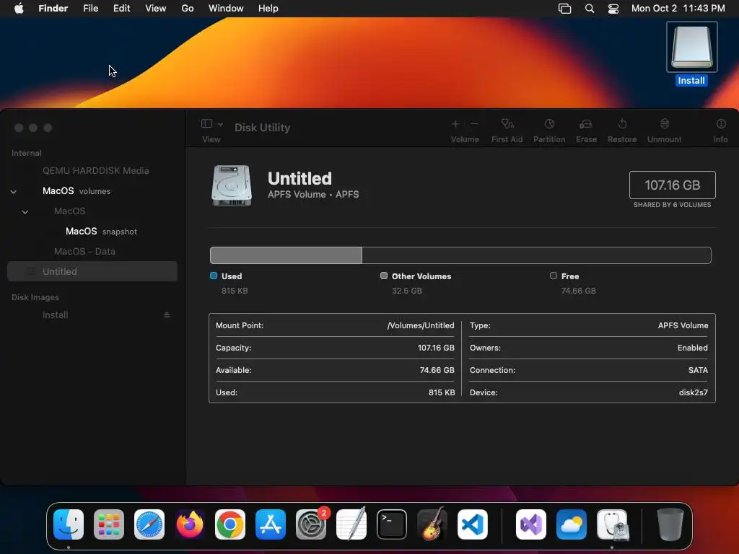Launch Safari from the Dock
The image size is (739, 554).
coord(149,524)
